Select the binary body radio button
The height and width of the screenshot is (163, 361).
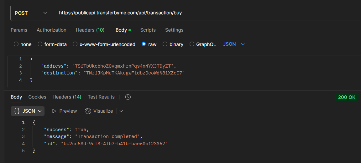tap(165, 44)
